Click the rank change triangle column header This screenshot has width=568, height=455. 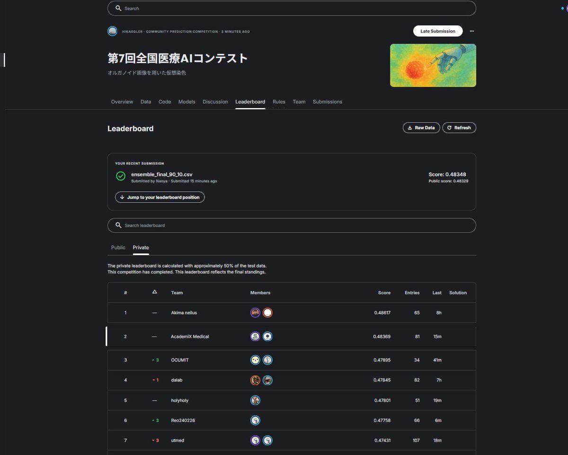click(154, 292)
